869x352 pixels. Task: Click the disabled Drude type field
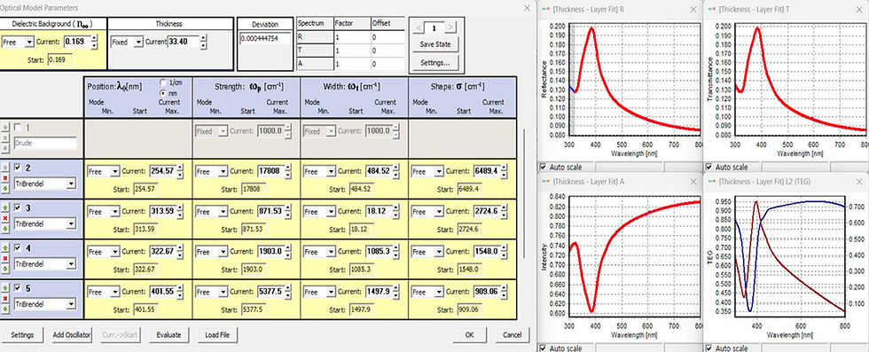pos(45,144)
